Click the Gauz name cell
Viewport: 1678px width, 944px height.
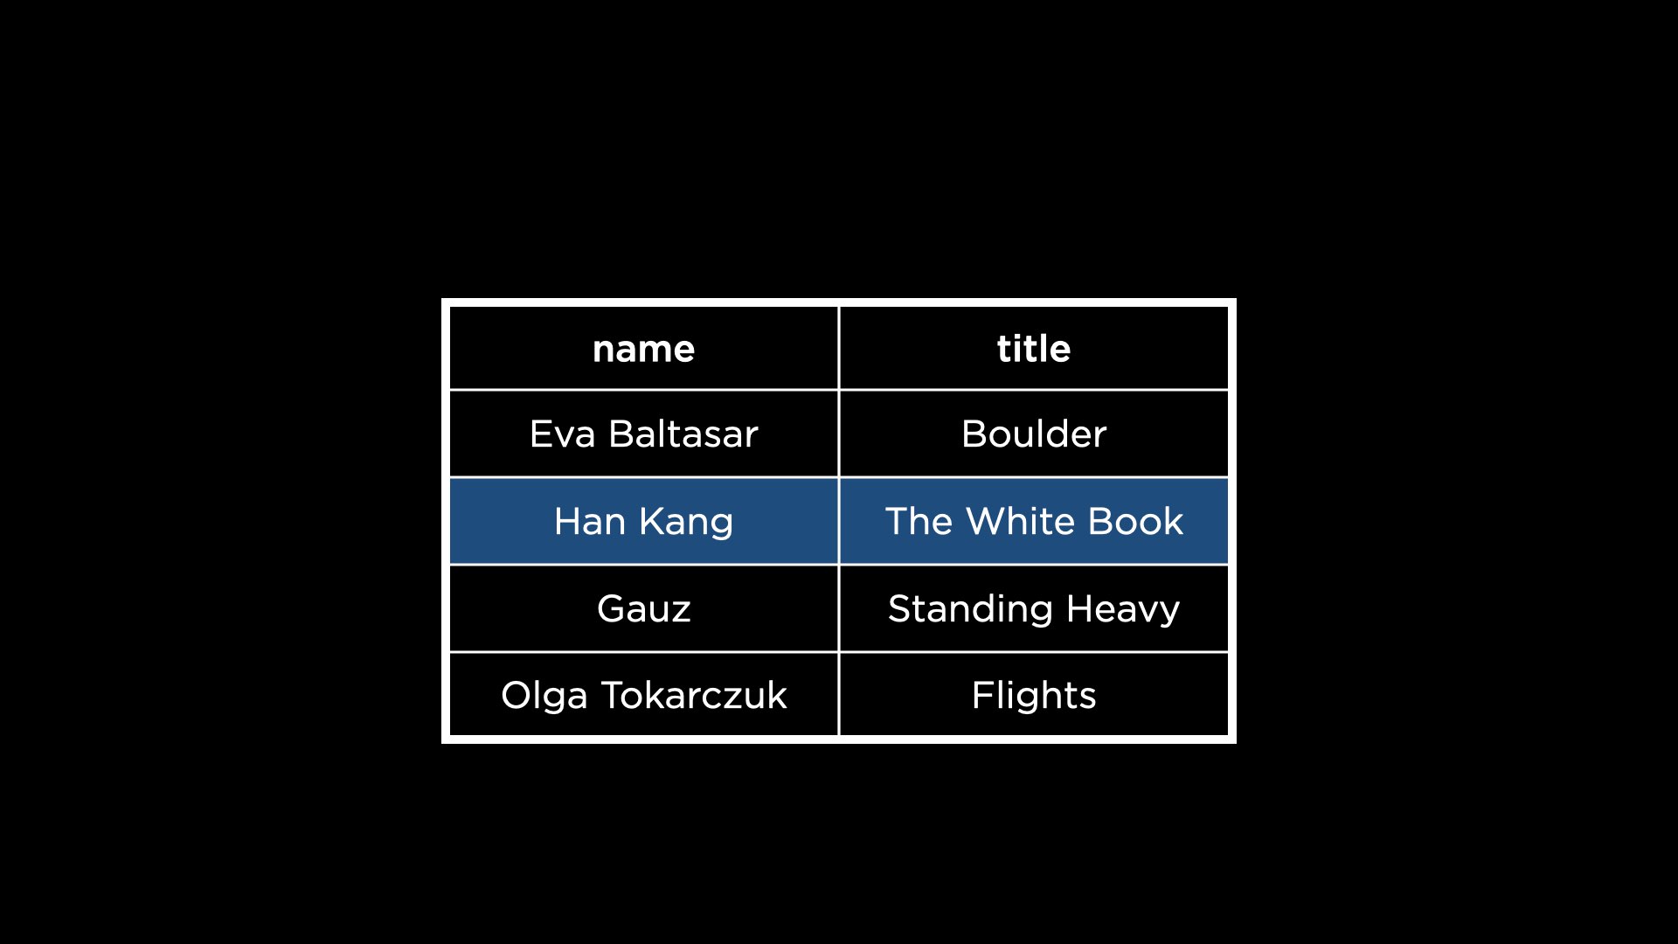pyautogui.click(x=642, y=607)
